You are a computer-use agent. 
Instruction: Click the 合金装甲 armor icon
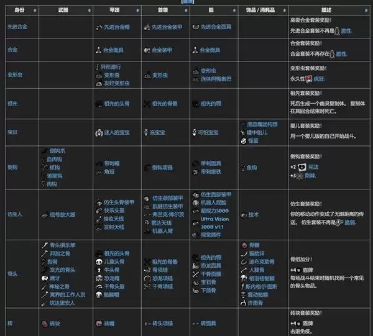pos(147,48)
